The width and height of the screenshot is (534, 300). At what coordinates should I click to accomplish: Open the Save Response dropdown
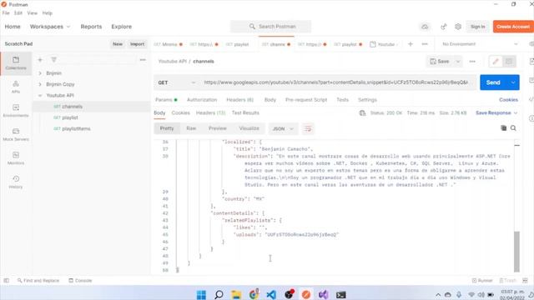[x=496, y=113]
